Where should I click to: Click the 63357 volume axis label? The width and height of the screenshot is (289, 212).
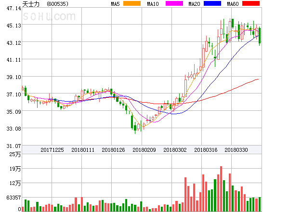coord(13,198)
